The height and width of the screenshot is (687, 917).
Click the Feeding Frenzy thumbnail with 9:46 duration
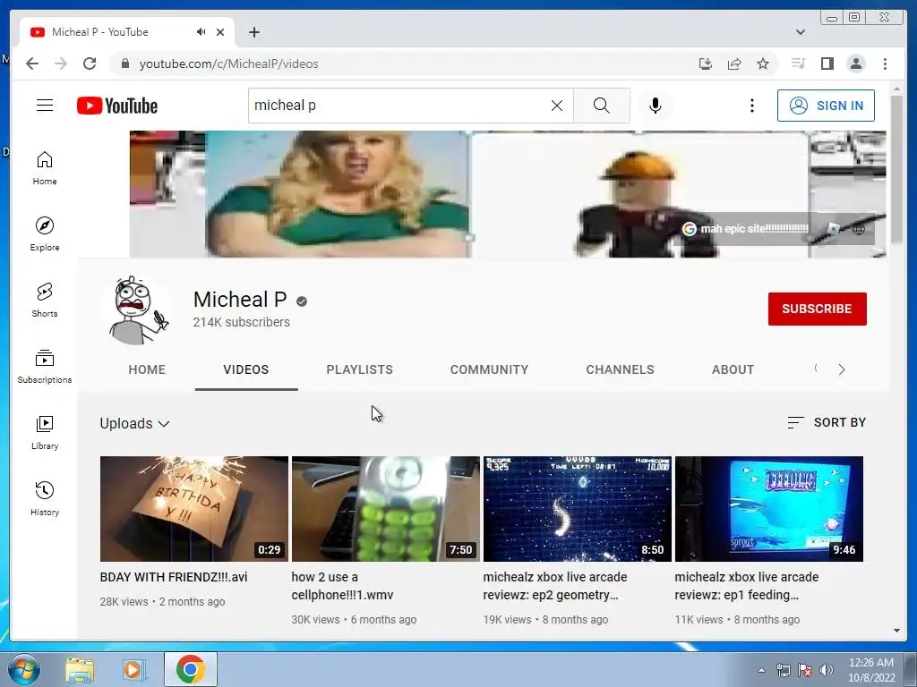[x=769, y=509]
